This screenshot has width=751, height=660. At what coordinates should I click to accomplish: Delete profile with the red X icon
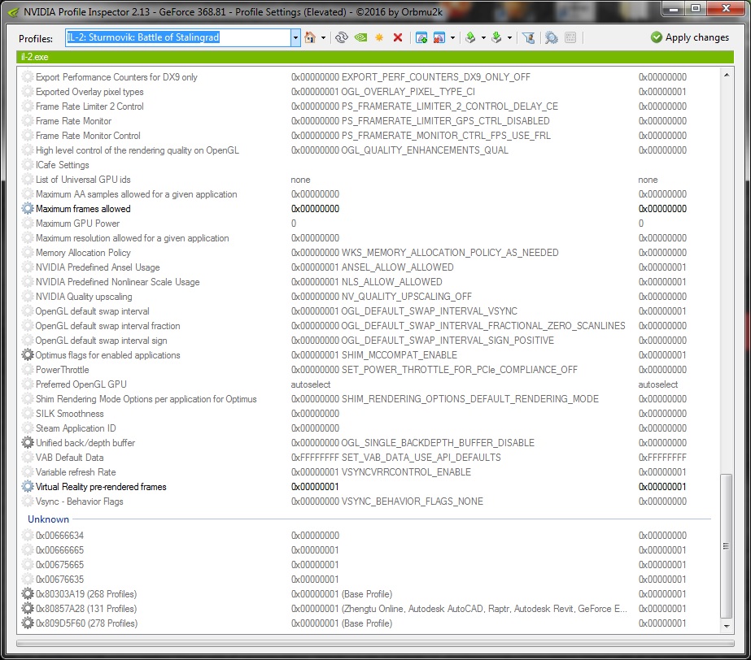(398, 37)
